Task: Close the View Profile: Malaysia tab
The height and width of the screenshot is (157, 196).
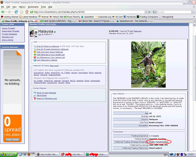Action: pos(36,21)
